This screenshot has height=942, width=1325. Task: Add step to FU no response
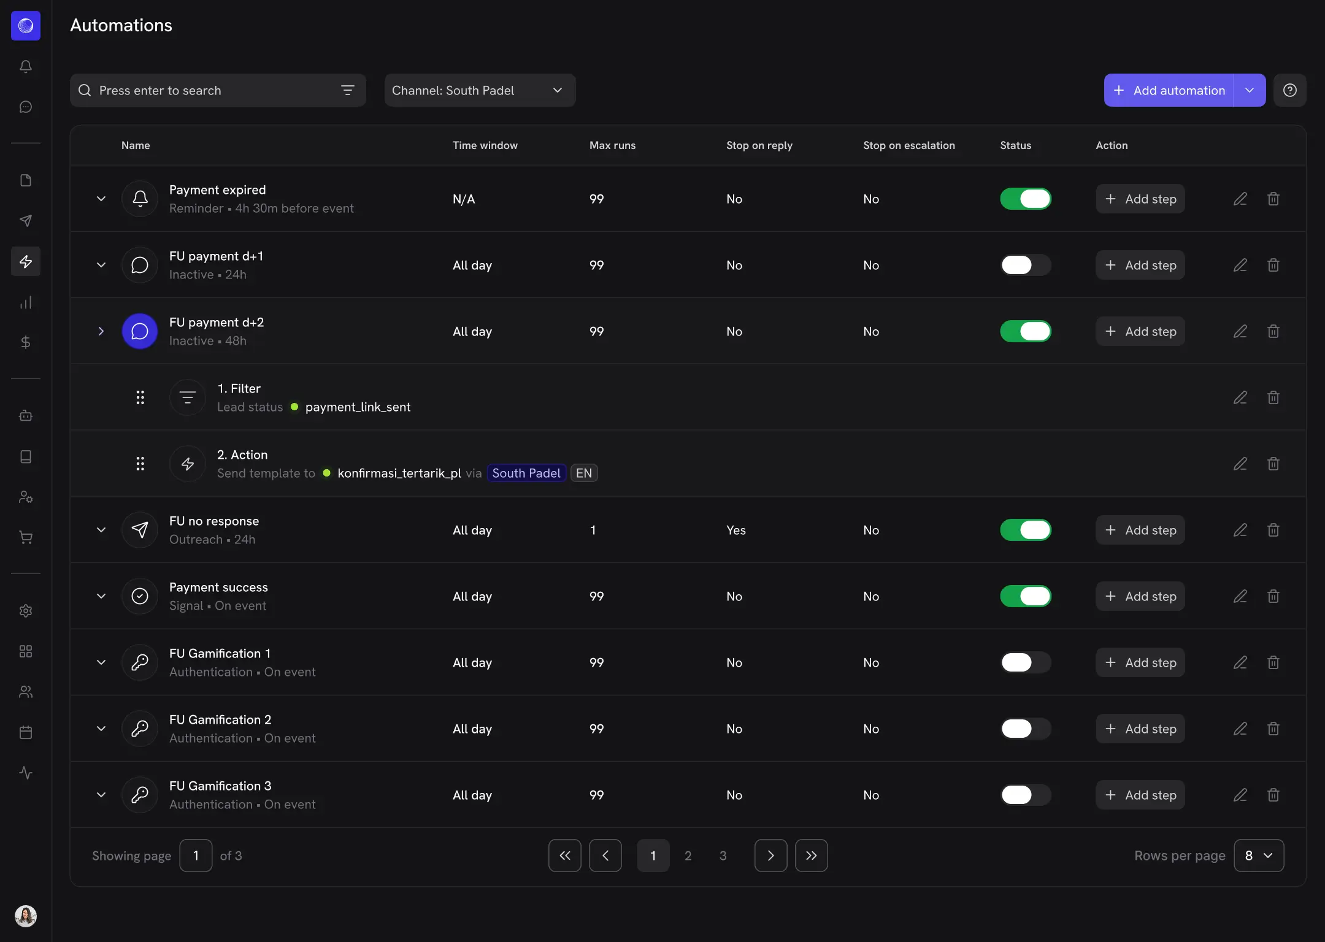pos(1140,530)
